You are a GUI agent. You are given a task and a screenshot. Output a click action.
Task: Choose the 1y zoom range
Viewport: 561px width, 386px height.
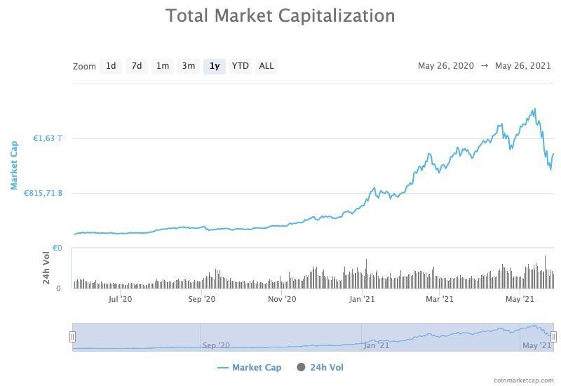[215, 66]
